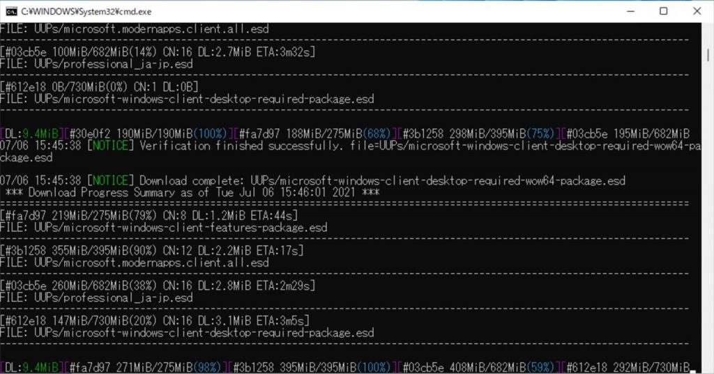Minimize the cmd.exe window
Viewport: 714px width, 374px height.
[630, 11]
